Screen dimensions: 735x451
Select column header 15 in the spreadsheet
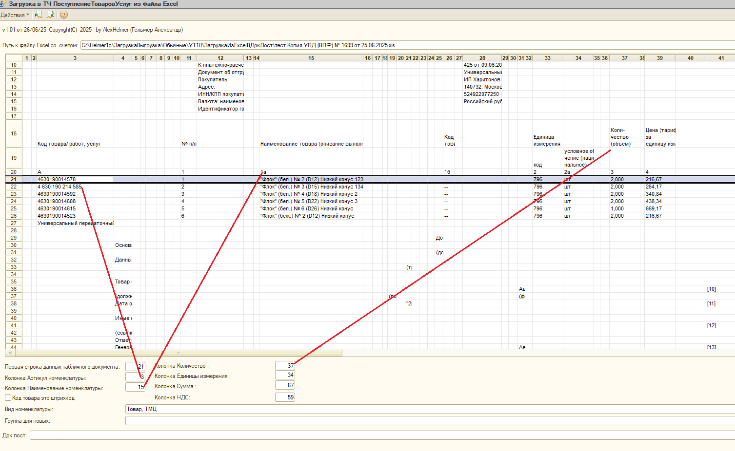click(311, 58)
